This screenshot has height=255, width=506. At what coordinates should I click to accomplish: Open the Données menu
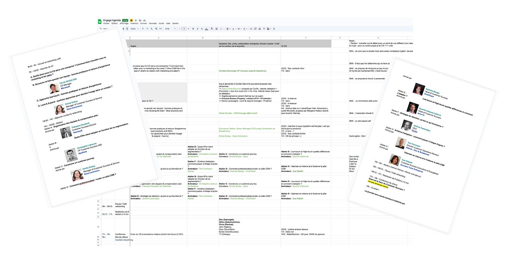(153, 23)
